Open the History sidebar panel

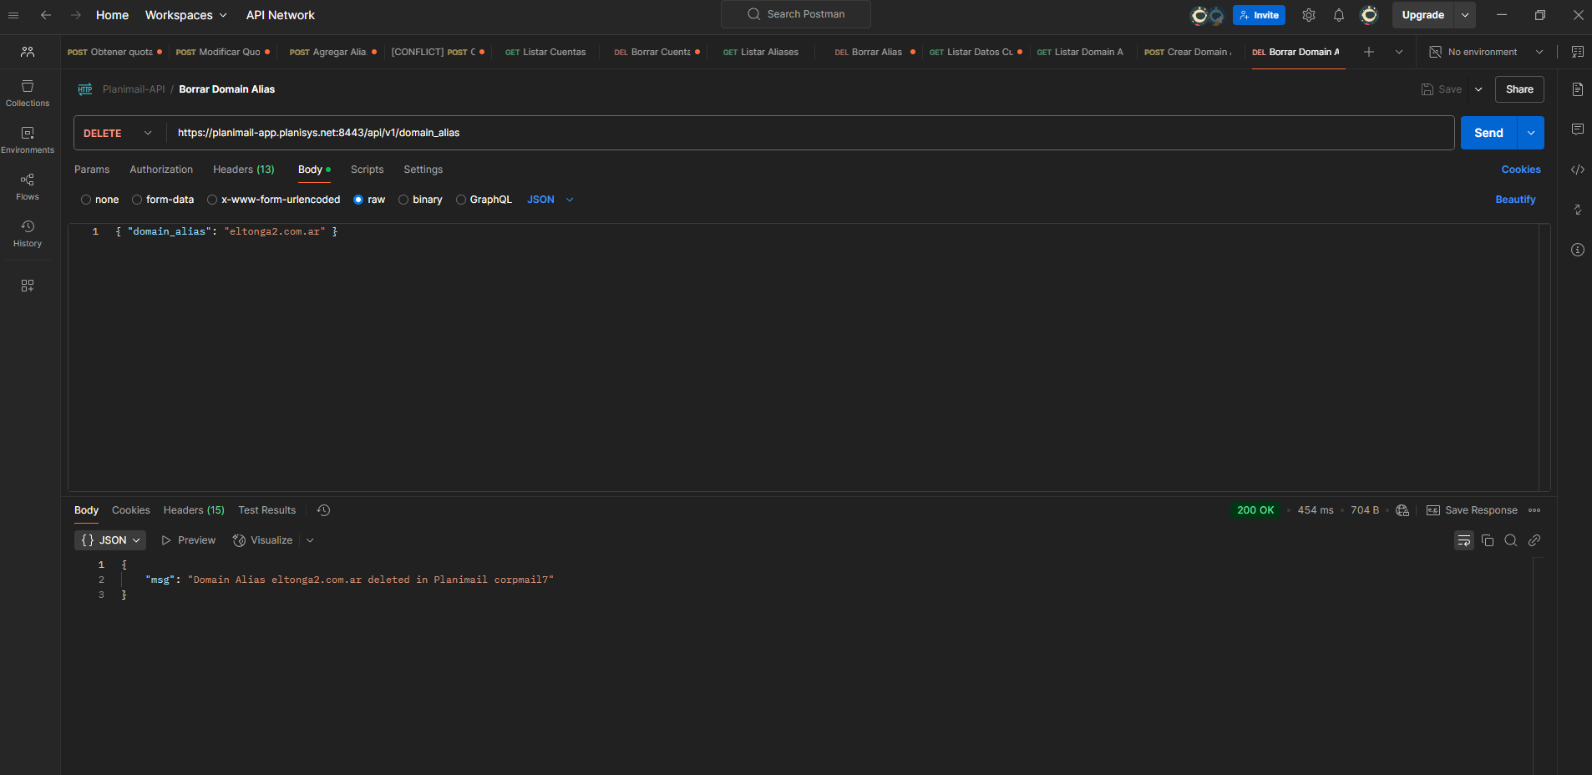(28, 233)
